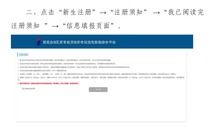This screenshot has height=132, width=211.
Task: Click the red warning text in rule 7
Action: [x=48, y=83]
